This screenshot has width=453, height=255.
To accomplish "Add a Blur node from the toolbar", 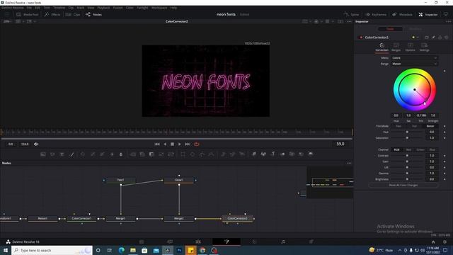I will point(121,154).
